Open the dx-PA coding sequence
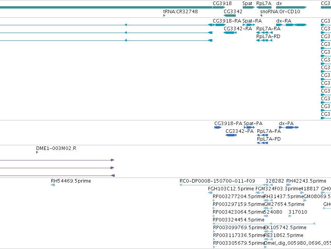Viewport: 331px width, 249px height. pyautogui.click(x=289, y=127)
